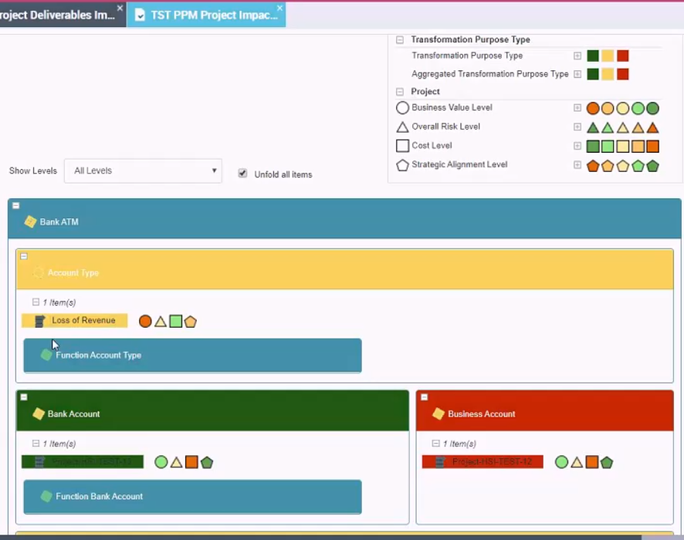Expand the Business Value Level legend row

click(x=577, y=108)
